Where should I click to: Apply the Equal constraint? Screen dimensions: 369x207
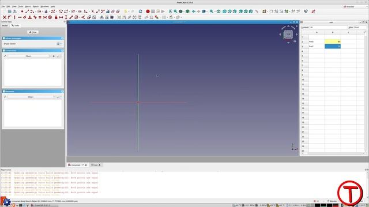[40, 17]
